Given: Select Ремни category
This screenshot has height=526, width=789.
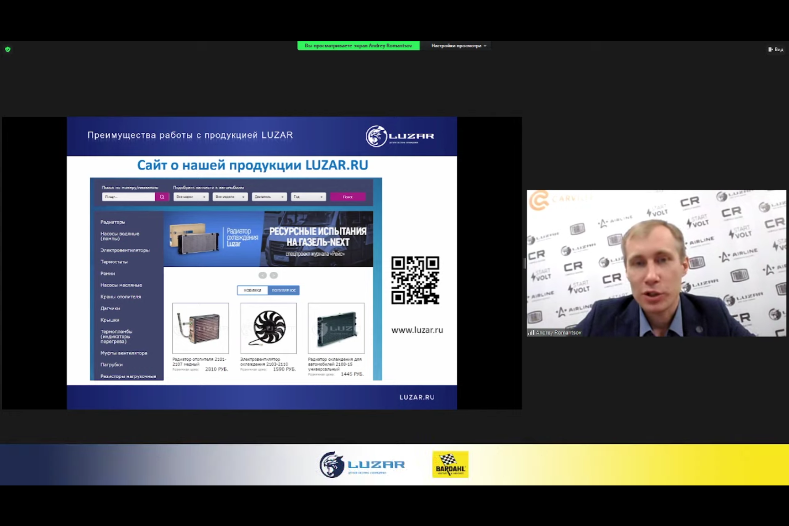Looking at the screenshot, I should (x=108, y=274).
